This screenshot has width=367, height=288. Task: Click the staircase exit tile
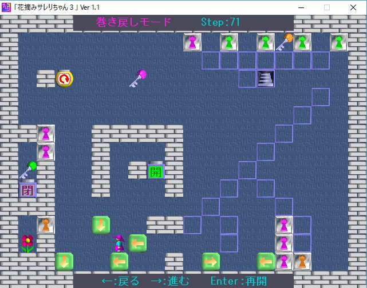coord(265,78)
